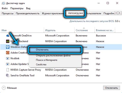Screen dimensions: 122x93
Task: Click the NVIDIA Backend green icon
Action: (x=8, y=41)
